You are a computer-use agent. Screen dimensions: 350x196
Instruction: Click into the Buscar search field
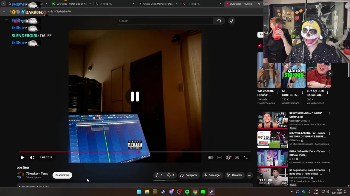coord(165,21)
